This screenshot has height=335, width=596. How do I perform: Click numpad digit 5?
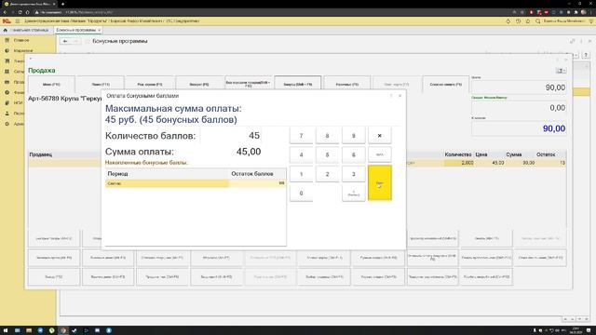pyautogui.click(x=327, y=154)
